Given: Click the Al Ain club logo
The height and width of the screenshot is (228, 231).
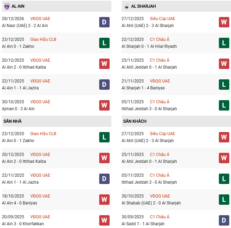Looking at the screenshot, I should click(7, 6).
